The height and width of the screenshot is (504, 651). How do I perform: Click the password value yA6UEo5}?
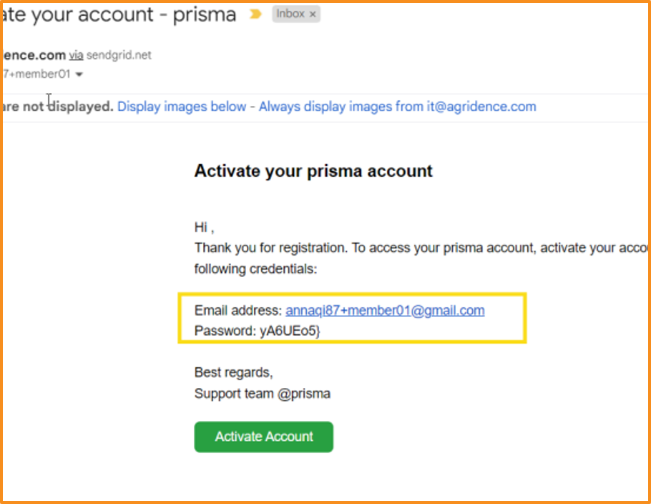pos(290,331)
